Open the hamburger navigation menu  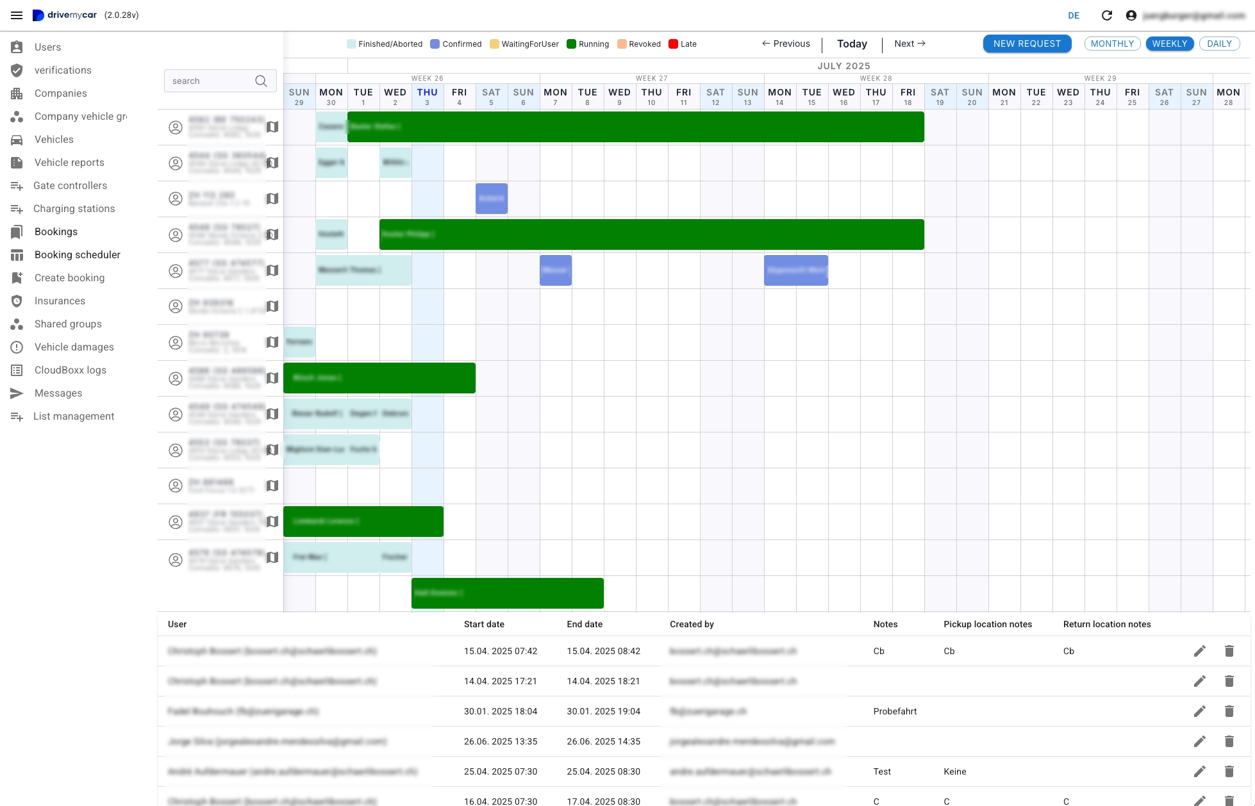17,15
